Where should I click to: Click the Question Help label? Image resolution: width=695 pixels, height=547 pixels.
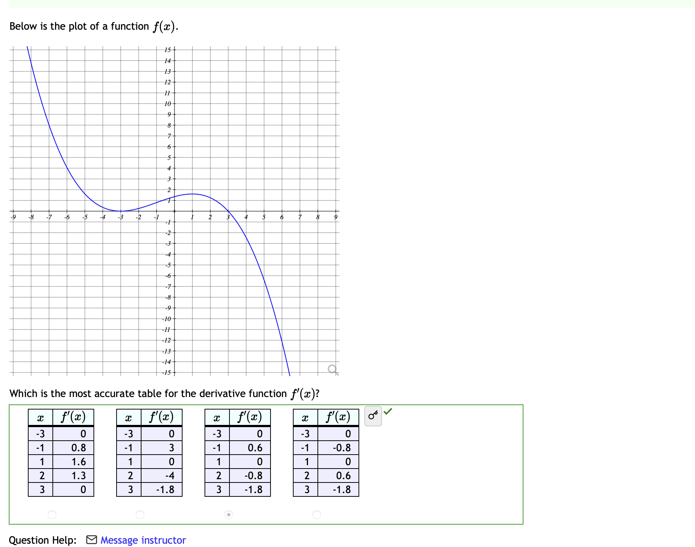pyautogui.click(x=41, y=540)
